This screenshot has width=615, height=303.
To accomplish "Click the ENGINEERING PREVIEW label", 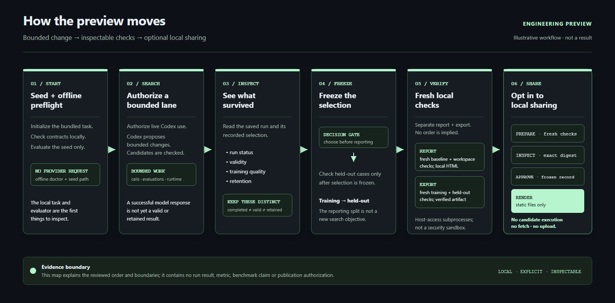I will click(557, 24).
